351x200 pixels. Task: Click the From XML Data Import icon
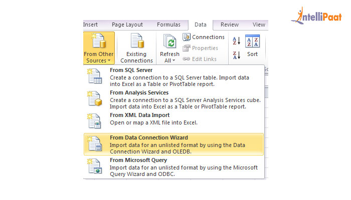tap(95, 121)
